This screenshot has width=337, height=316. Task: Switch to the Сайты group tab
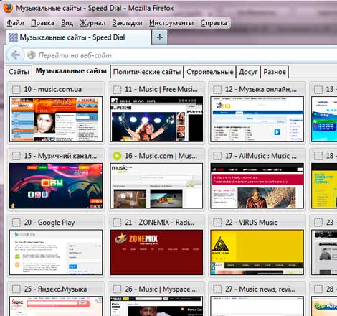19,72
